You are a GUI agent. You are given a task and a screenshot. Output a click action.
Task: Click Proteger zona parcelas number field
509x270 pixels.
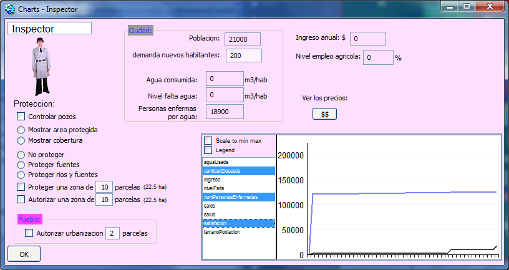pos(104,187)
